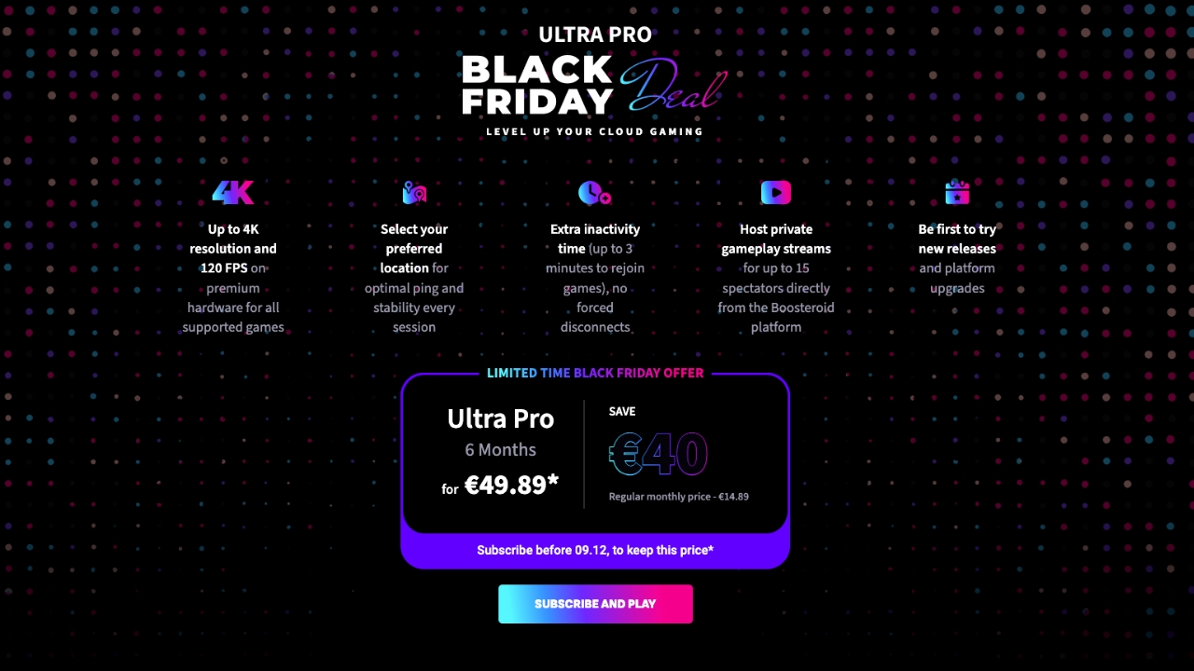
Task: Click the Up to 4K resolution description
Action: tap(232, 278)
